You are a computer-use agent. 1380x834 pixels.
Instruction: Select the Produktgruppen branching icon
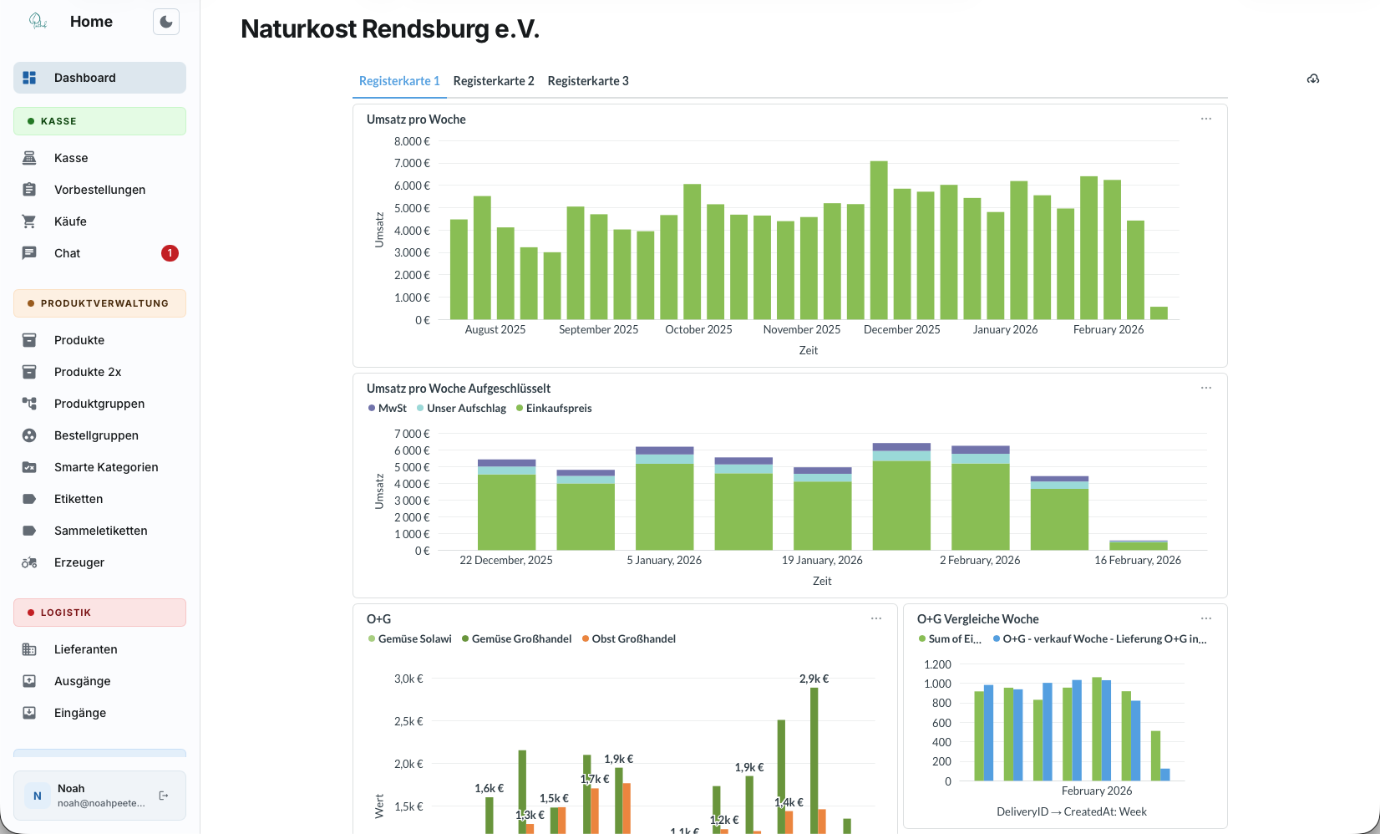tap(28, 403)
